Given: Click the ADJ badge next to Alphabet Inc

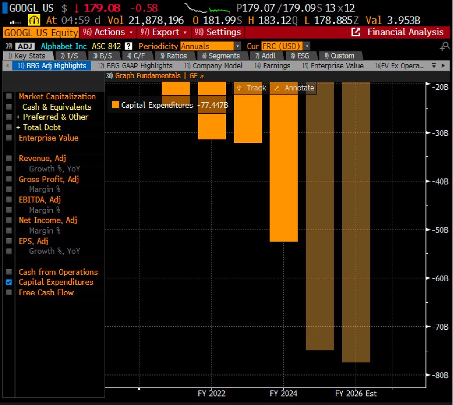Looking at the screenshot, I should coord(25,46).
